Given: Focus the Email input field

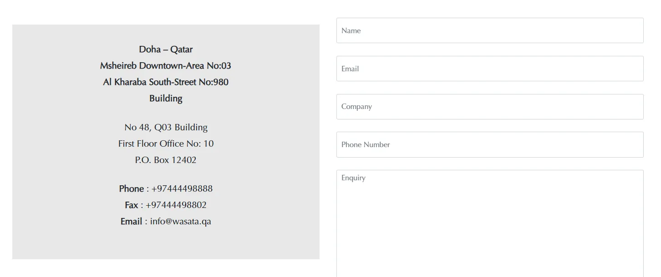Looking at the screenshot, I should [x=489, y=69].
